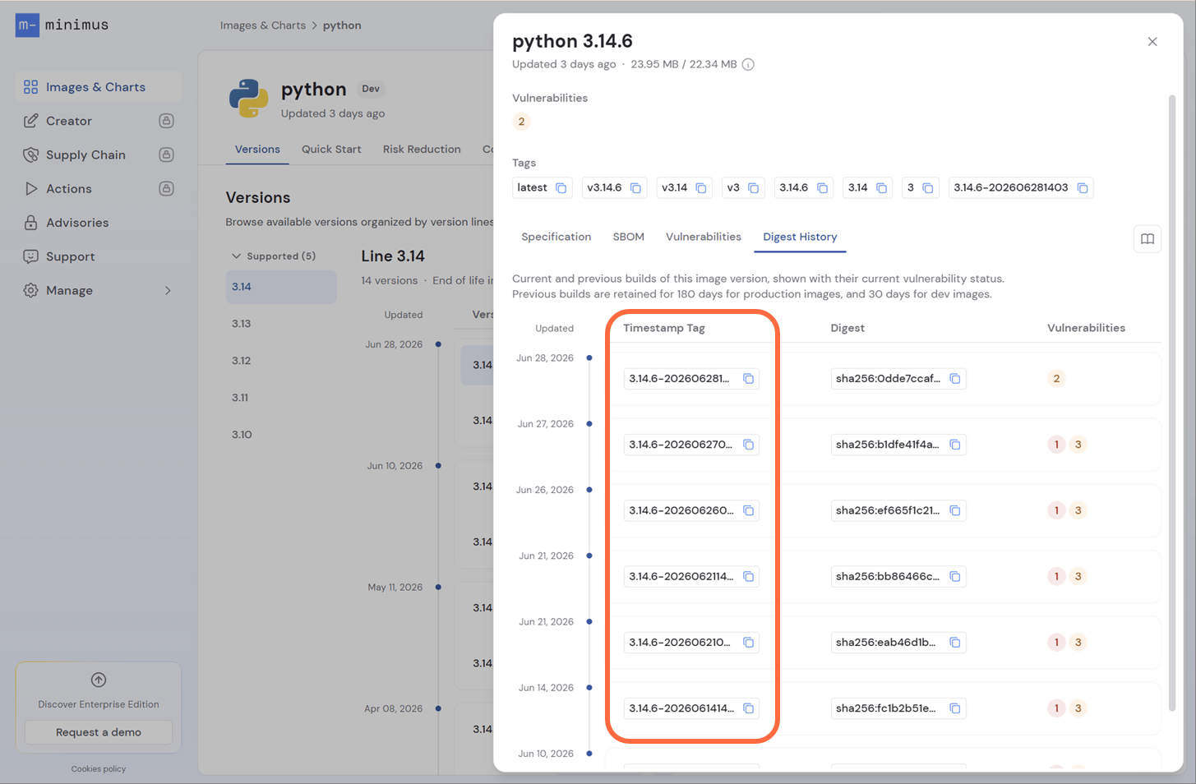Open the Versions tab
The height and width of the screenshot is (784, 1196).
(257, 150)
